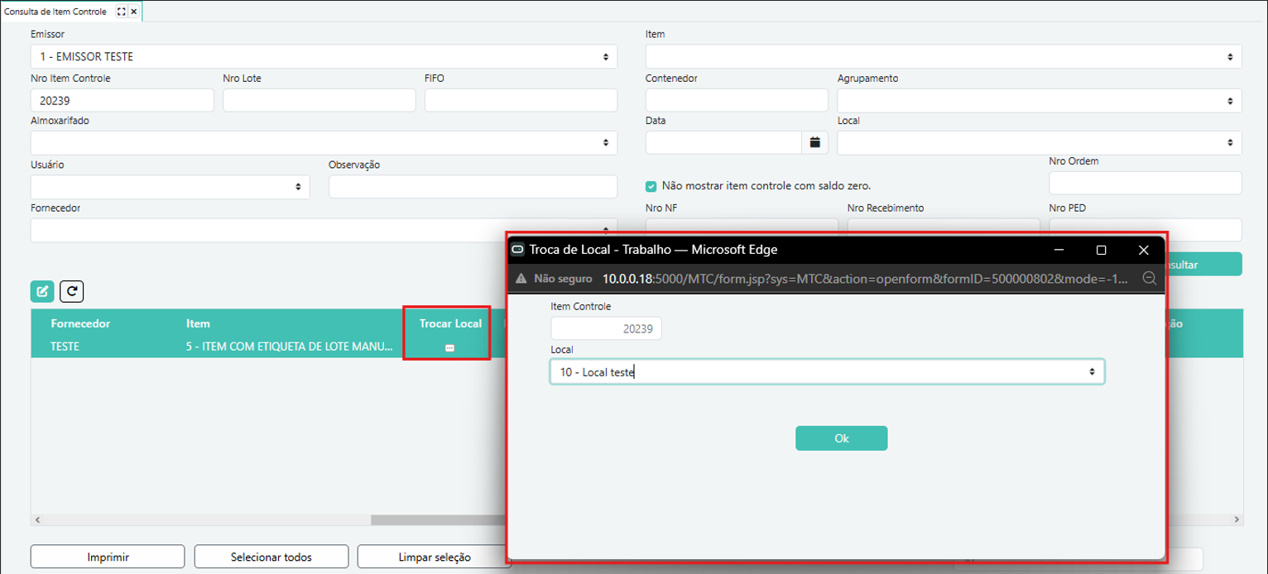Image resolution: width=1268 pixels, height=574 pixels.
Task: Open the Almoxarifado dropdown
Action: point(324,143)
